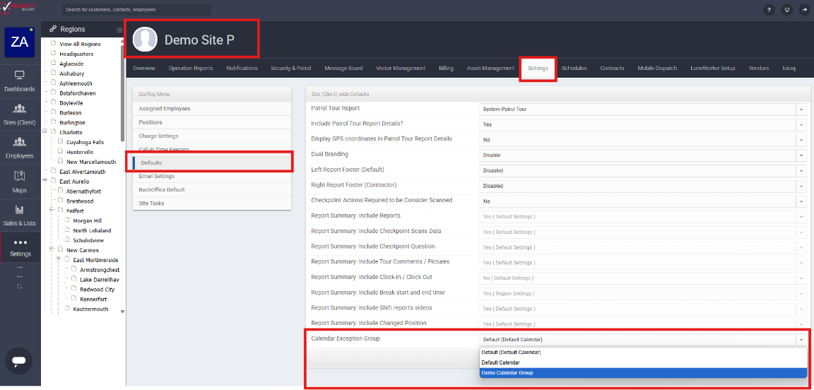Open Email Settings in Staffing Menu
Screen dimensions: 814x390
(x=212, y=176)
